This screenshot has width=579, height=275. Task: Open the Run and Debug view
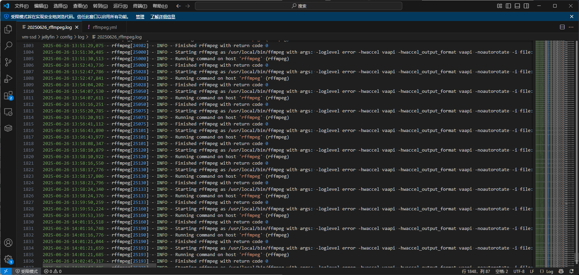coord(8,79)
